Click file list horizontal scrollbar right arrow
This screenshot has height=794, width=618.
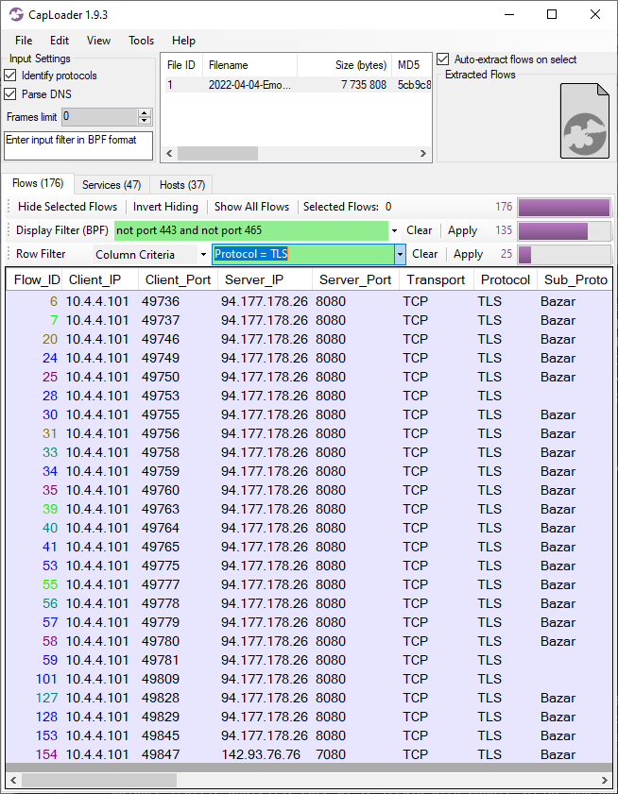[422, 154]
